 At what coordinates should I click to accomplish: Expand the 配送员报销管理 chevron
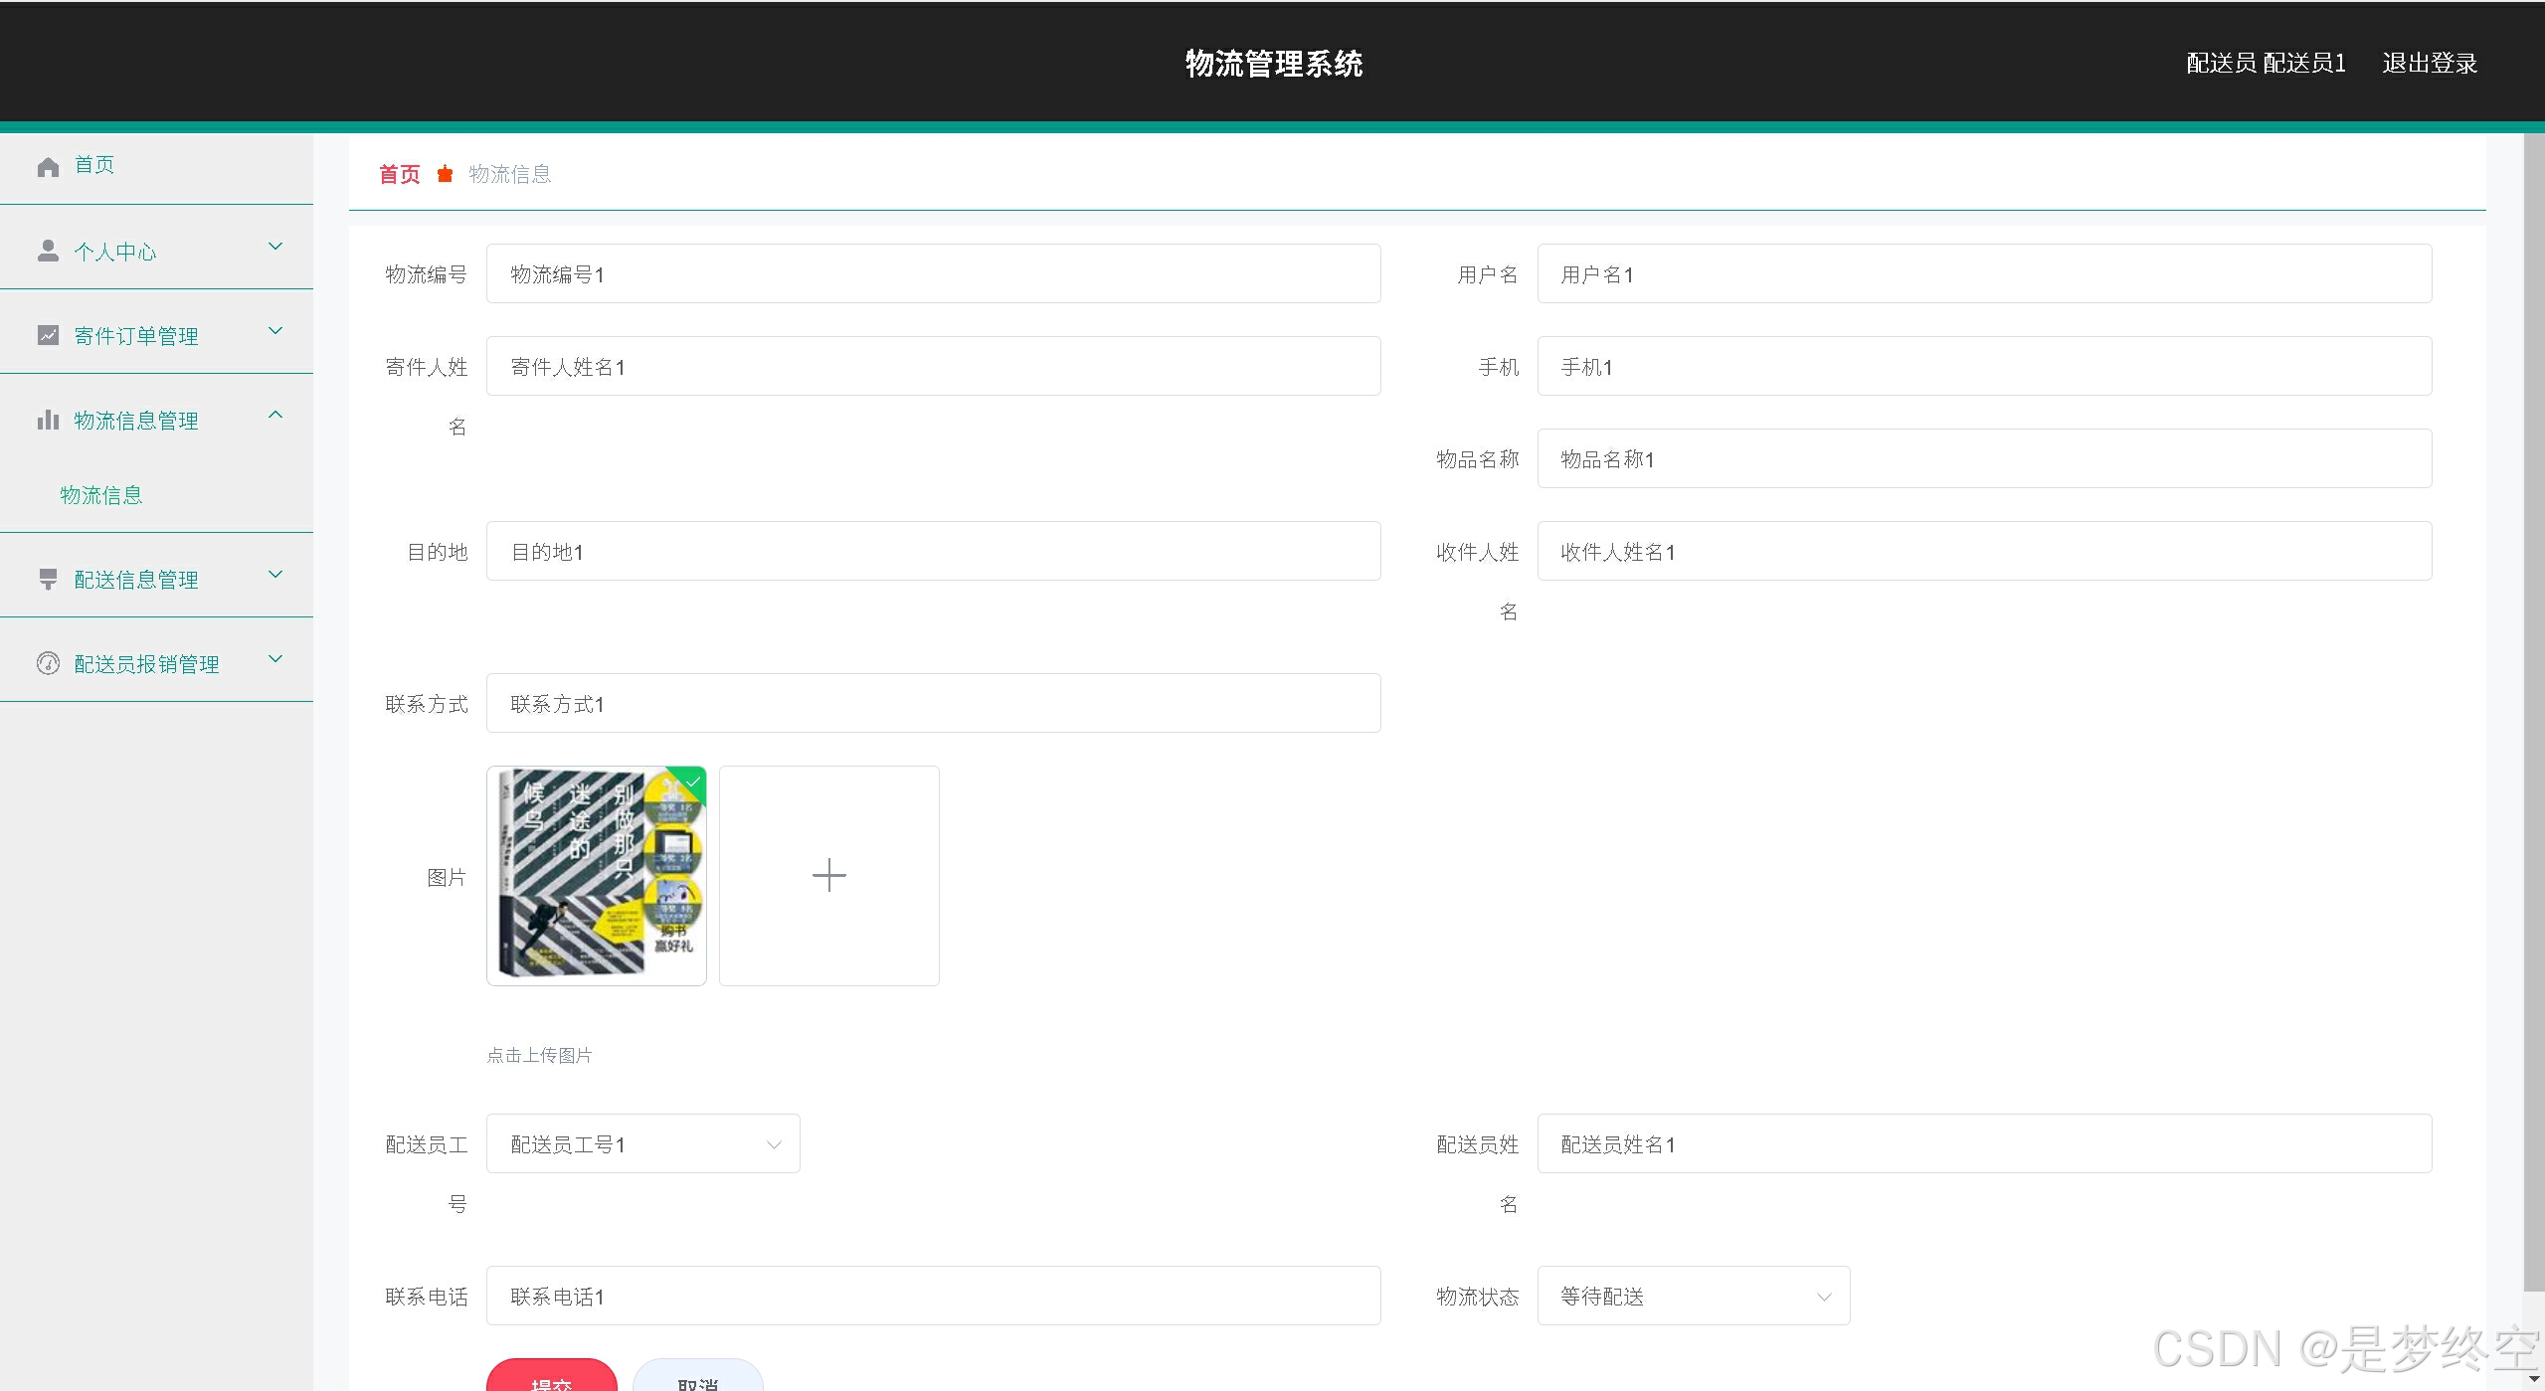coord(276,659)
